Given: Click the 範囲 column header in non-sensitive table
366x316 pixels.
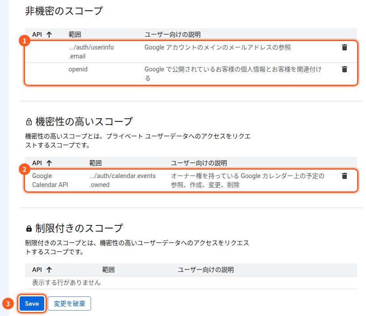Looking at the screenshot, I should click(x=75, y=34).
